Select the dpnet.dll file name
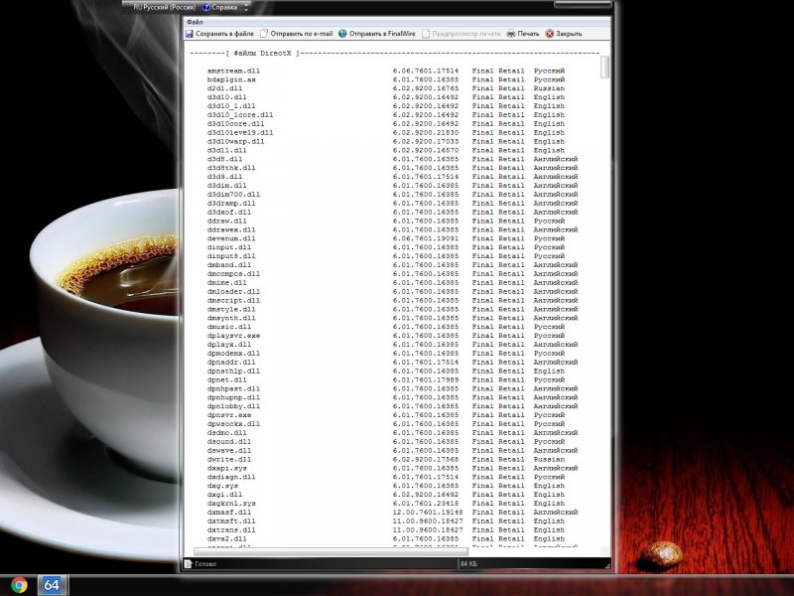The height and width of the screenshot is (596, 794). coord(227,380)
